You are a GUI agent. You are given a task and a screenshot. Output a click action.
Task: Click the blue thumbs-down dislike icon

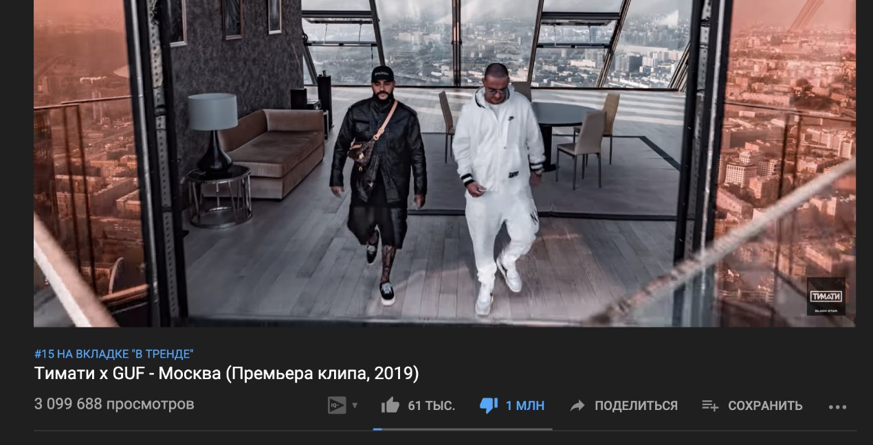coord(489,406)
